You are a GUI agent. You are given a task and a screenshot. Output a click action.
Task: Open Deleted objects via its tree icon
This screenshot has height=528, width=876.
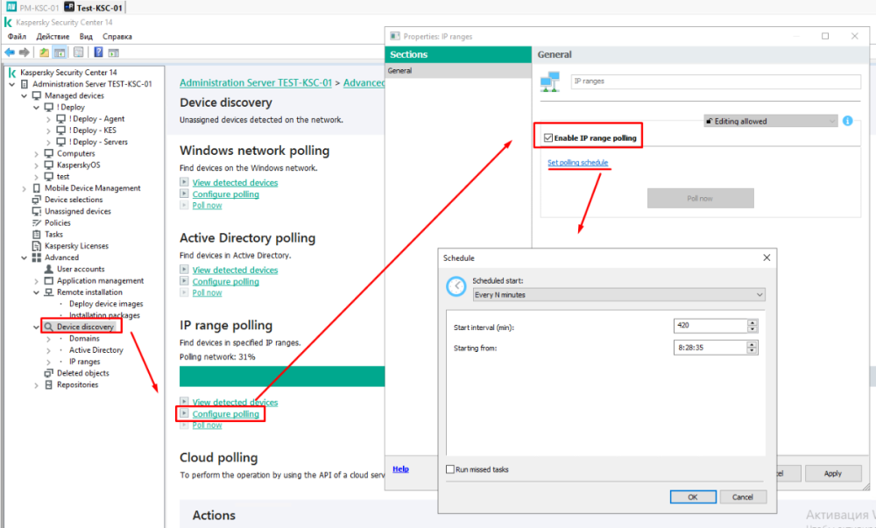tap(48, 373)
